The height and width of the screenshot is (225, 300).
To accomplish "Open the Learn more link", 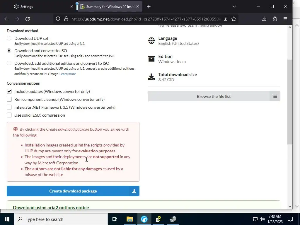I will tap(68, 74).
